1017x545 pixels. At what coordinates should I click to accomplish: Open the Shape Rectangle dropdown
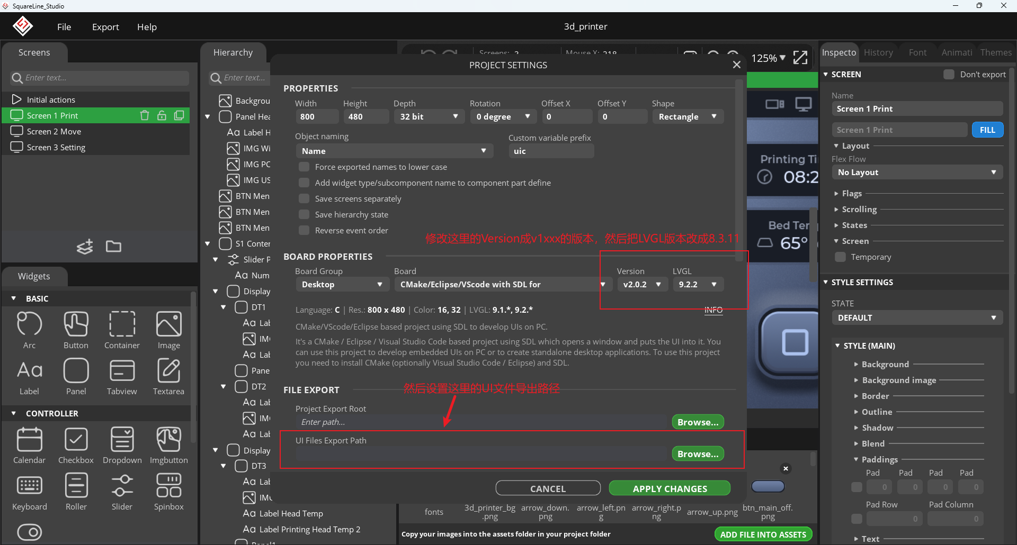[x=688, y=116]
